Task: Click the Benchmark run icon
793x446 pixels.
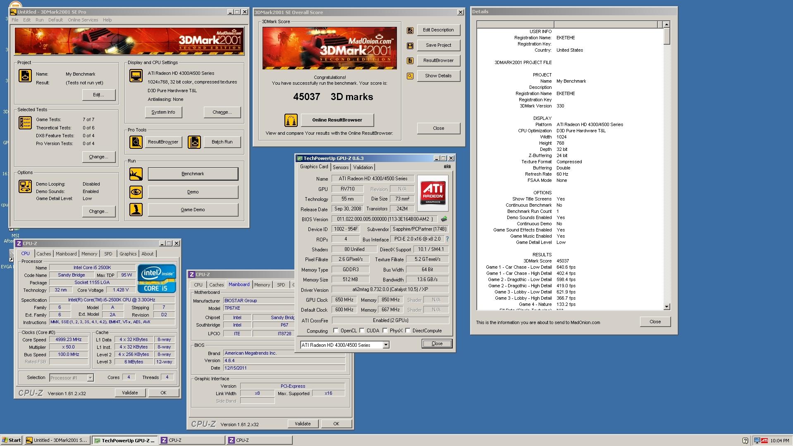Action: (x=136, y=174)
